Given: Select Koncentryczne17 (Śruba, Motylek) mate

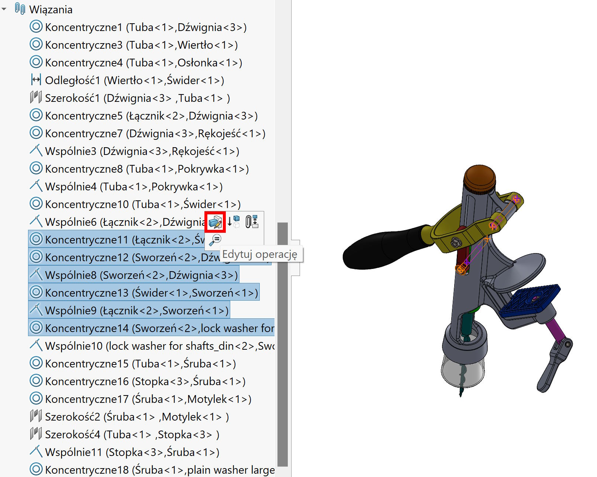Looking at the screenshot, I should [x=148, y=399].
